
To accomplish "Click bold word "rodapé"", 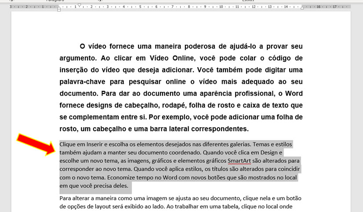I will 174,105.
